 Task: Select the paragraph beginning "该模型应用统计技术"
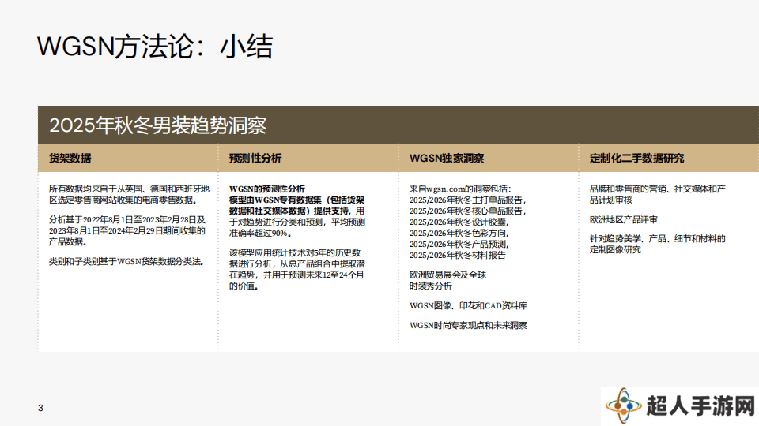[x=297, y=269]
